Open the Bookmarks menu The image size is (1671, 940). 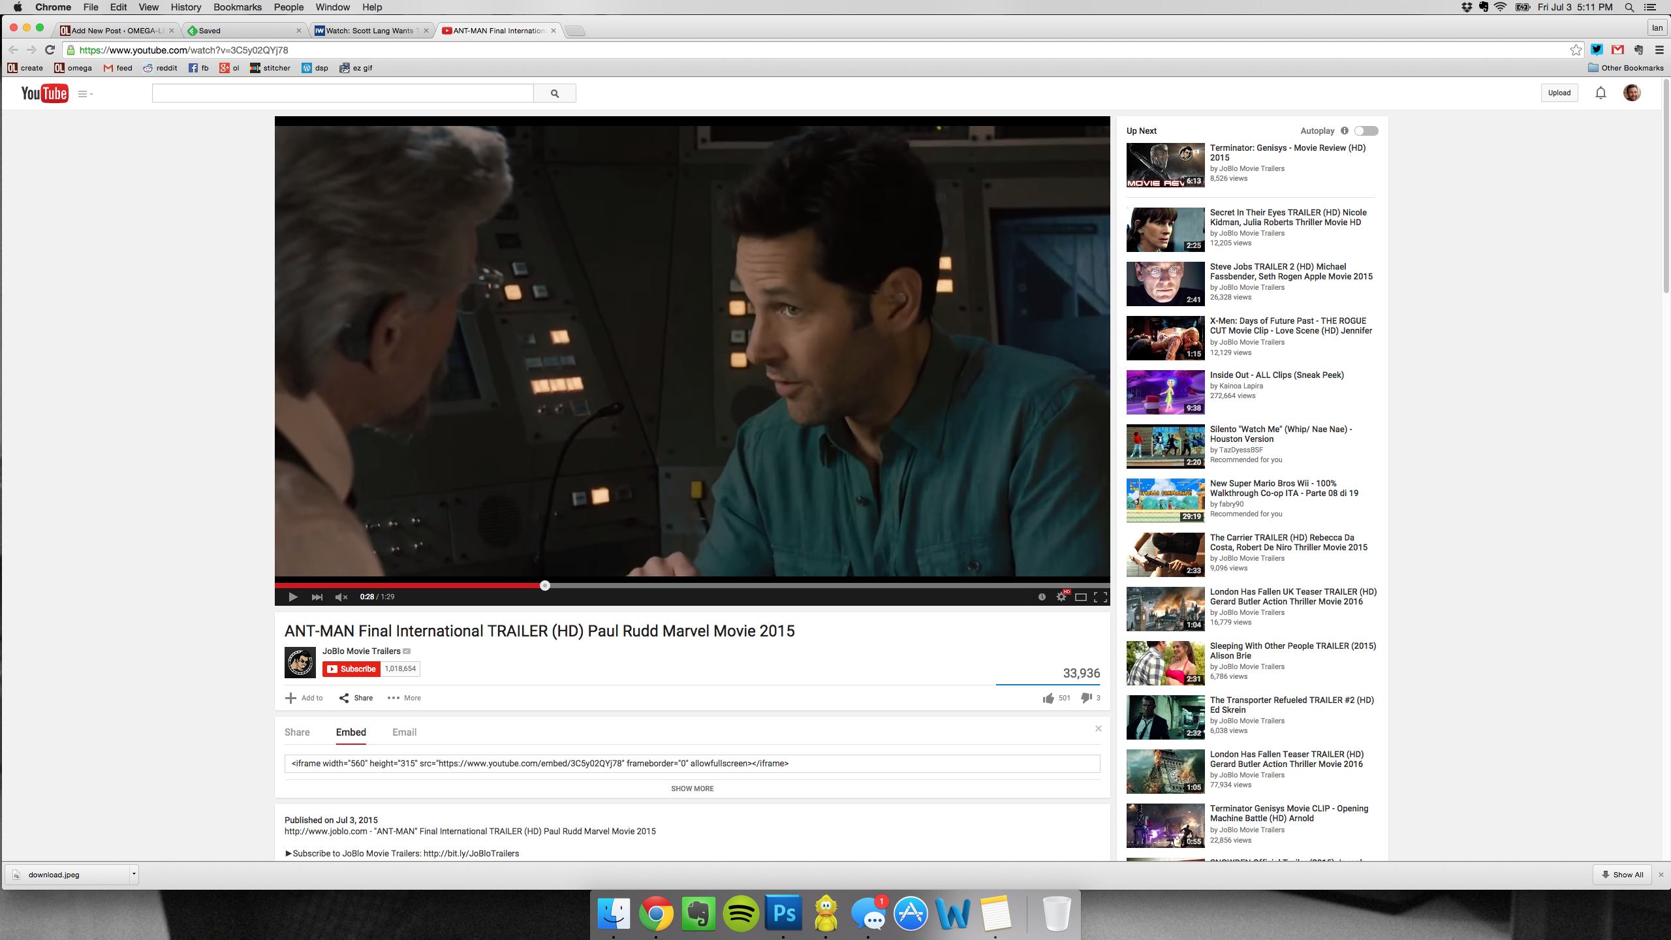pos(238,7)
